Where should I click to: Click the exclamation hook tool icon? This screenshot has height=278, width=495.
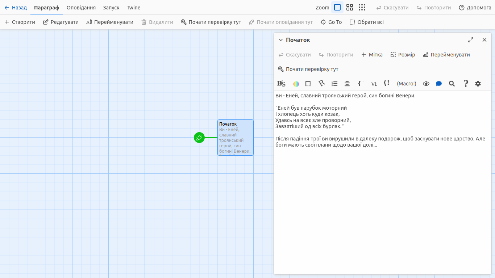[x=387, y=84]
